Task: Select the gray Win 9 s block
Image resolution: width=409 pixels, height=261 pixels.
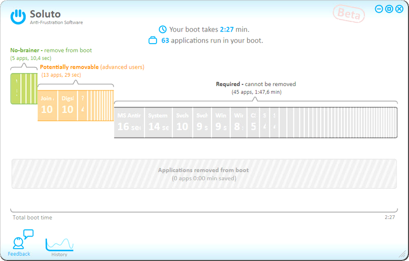Action: click(221, 123)
